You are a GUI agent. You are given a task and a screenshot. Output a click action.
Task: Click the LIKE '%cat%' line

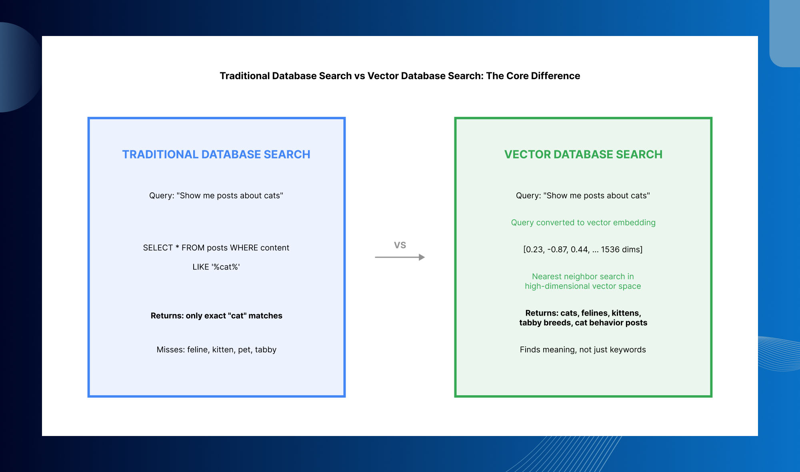(x=216, y=267)
